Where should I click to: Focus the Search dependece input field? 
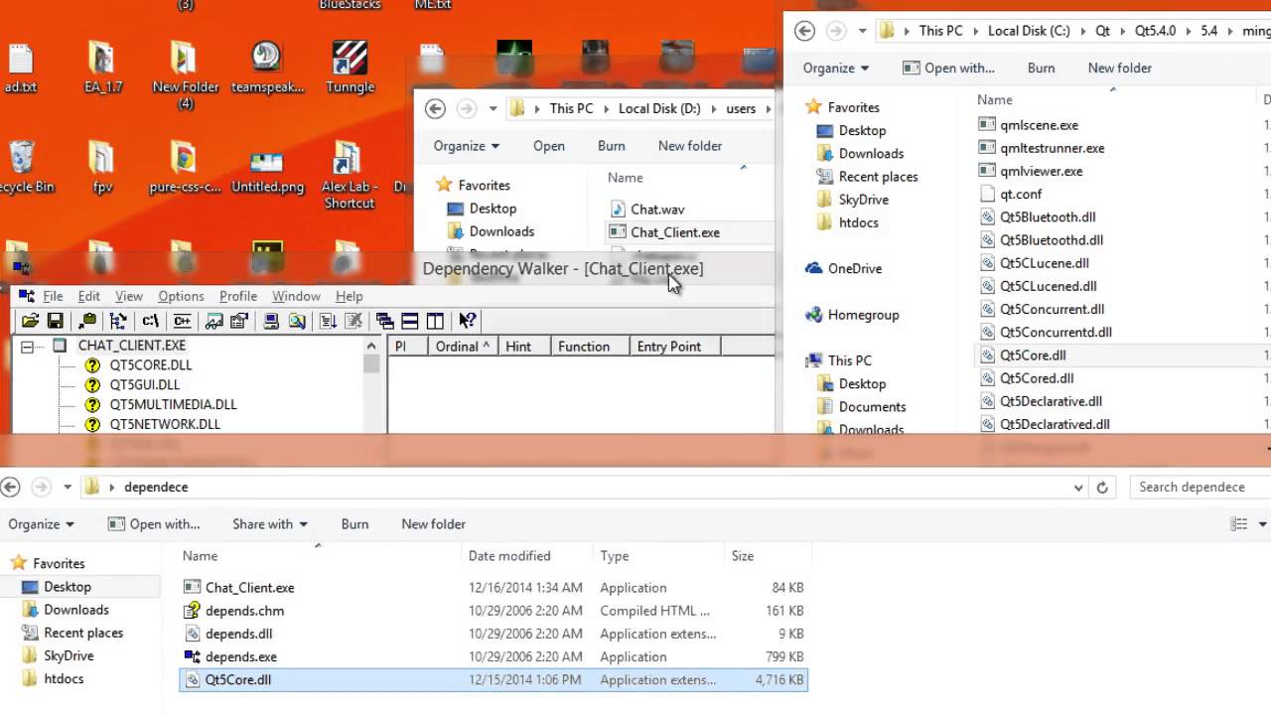tap(1200, 488)
